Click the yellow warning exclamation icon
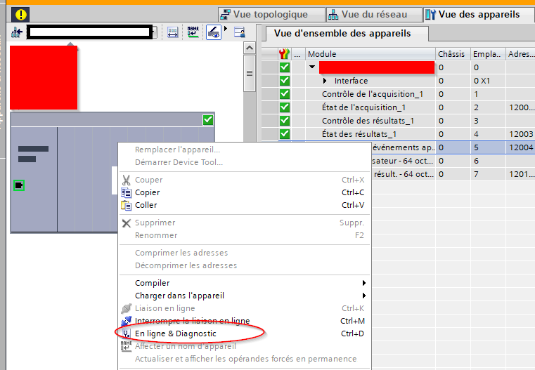The width and height of the screenshot is (535, 370). [20, 15]
